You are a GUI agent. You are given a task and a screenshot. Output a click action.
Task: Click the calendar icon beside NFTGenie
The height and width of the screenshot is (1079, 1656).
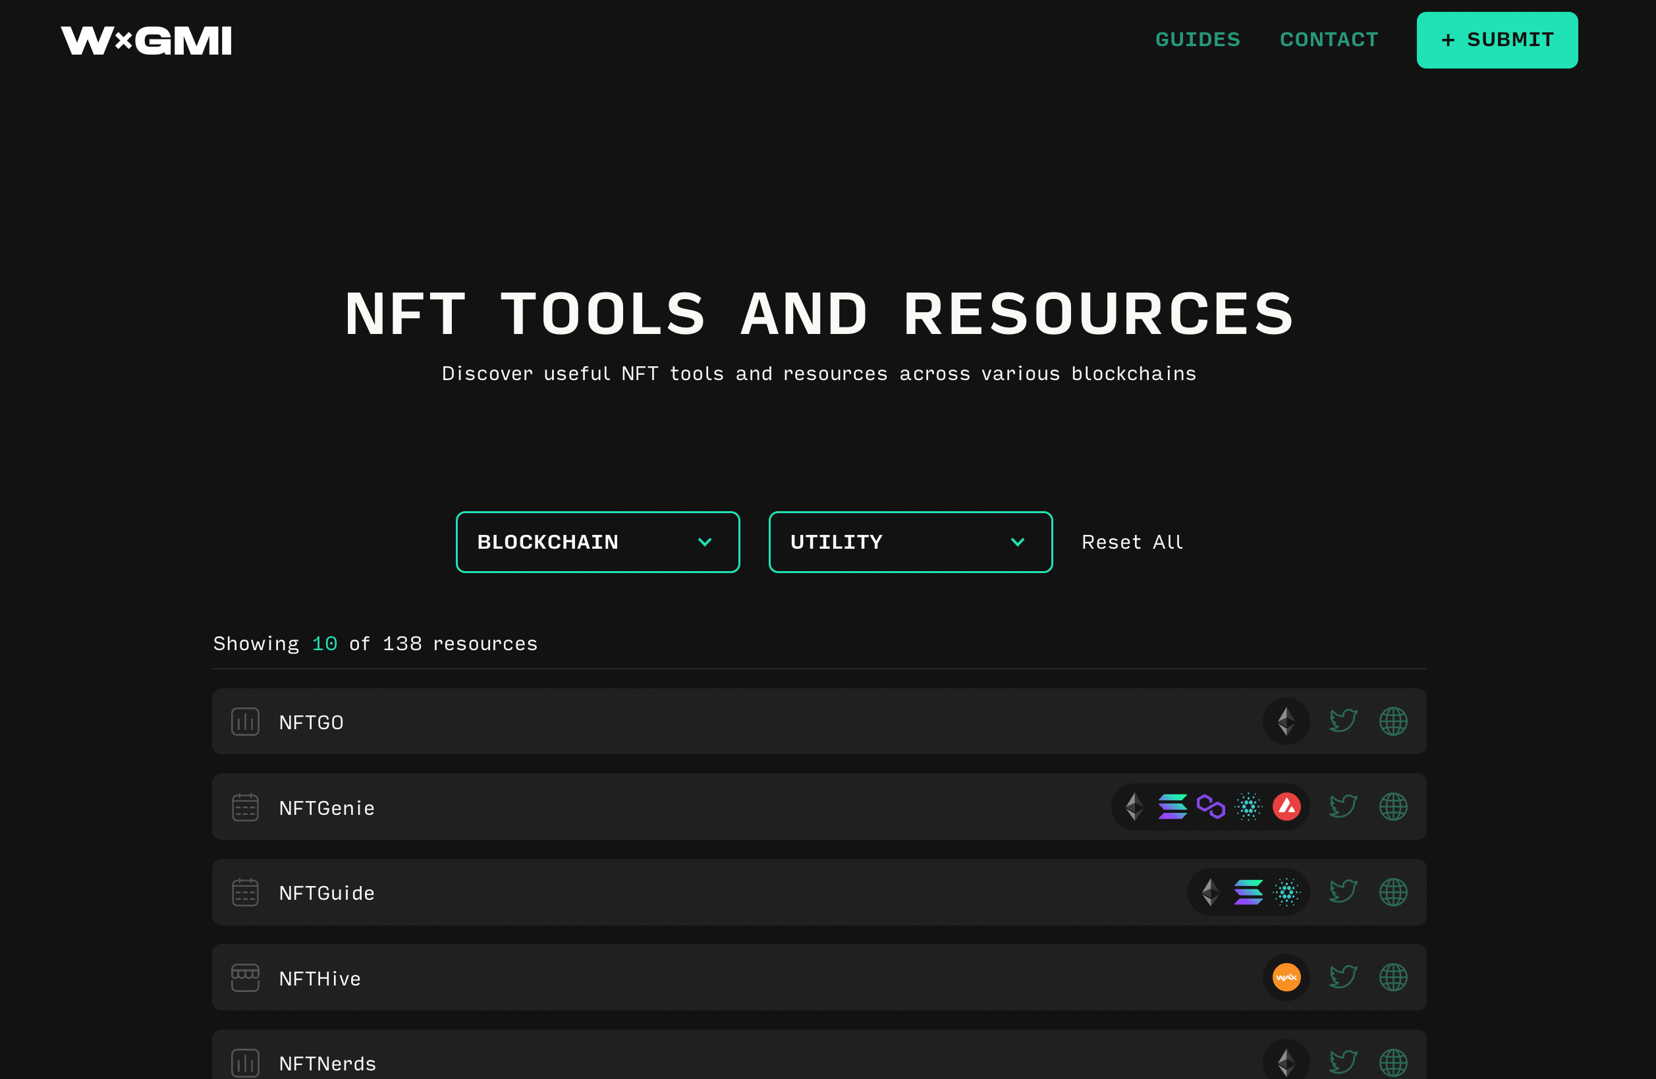click(x=245, y=807)
